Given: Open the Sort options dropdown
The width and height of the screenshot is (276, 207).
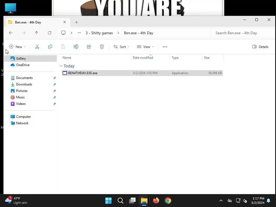Looking at the screenshot, I should coord(121,47).
